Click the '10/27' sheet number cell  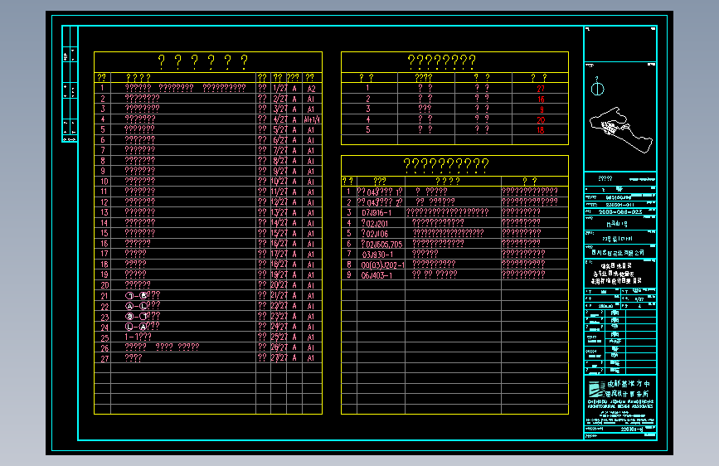[279, 182]
